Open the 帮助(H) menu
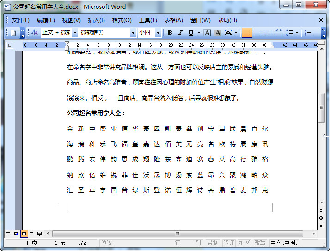330x251 pixels. click(x=227, y=20)
